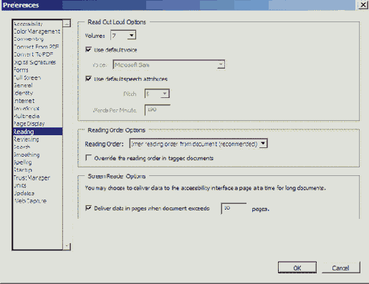Click the OK button
Viewport: 369px width, 284px height.
click(x=297, y=268)
